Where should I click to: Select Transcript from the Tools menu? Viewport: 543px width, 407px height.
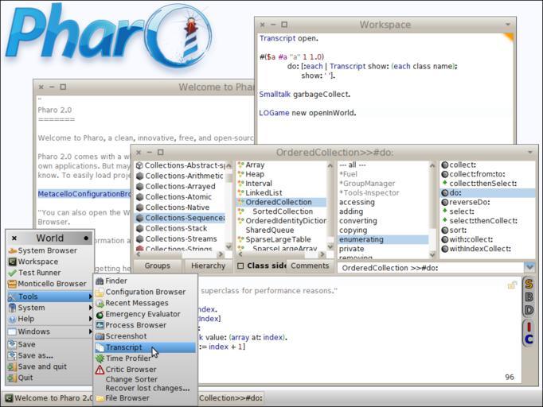pyautogui.click(x=123, y=347)
